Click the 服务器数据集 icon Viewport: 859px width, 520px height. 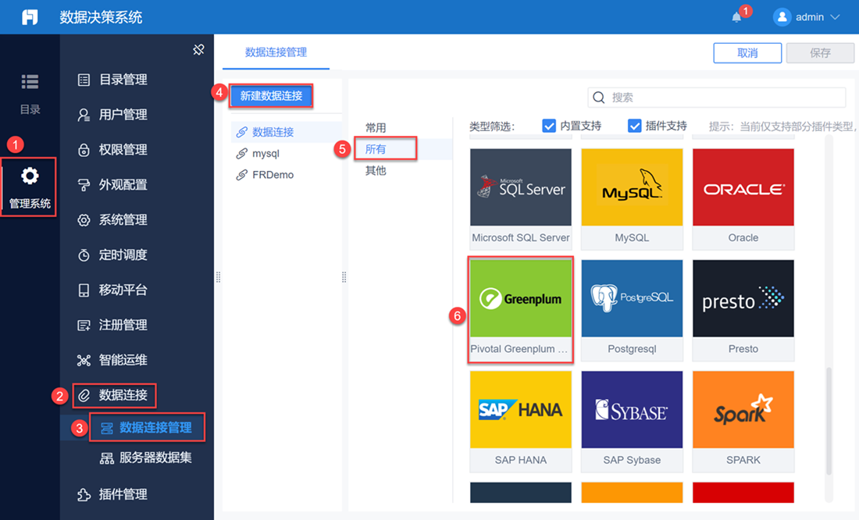[106, 458]
